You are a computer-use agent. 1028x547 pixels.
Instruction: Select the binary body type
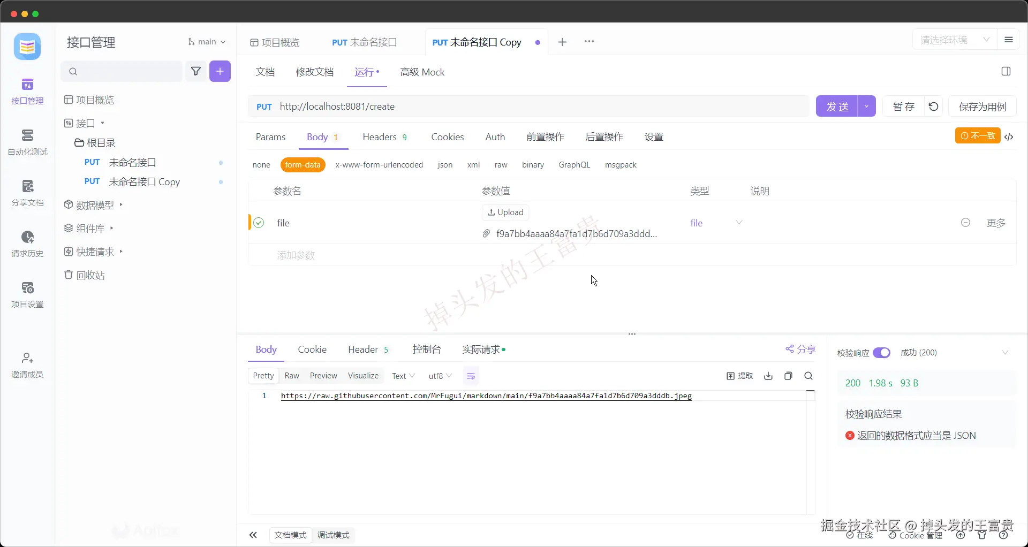tap(533, 165)
